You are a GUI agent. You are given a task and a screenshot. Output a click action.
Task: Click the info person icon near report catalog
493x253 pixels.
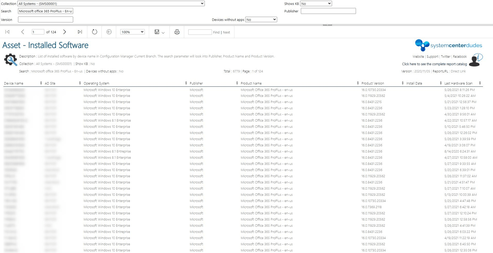[x=475, y=60]
